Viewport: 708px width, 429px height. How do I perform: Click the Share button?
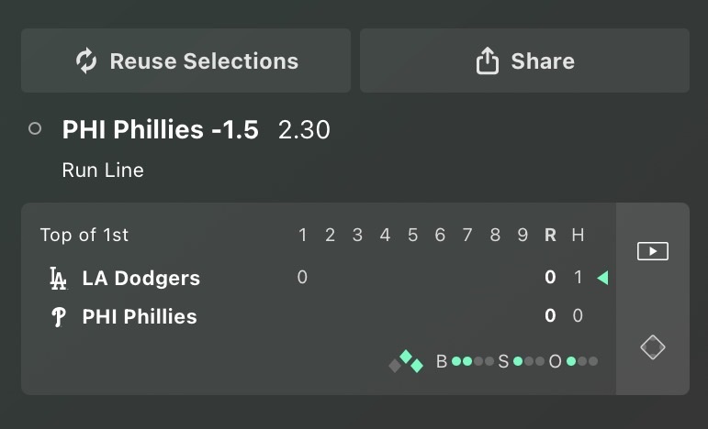pos(524,60)
